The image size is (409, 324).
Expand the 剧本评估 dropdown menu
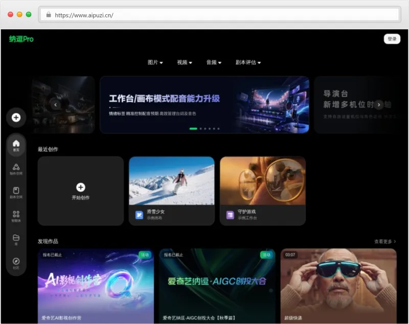tap(248, 62)
